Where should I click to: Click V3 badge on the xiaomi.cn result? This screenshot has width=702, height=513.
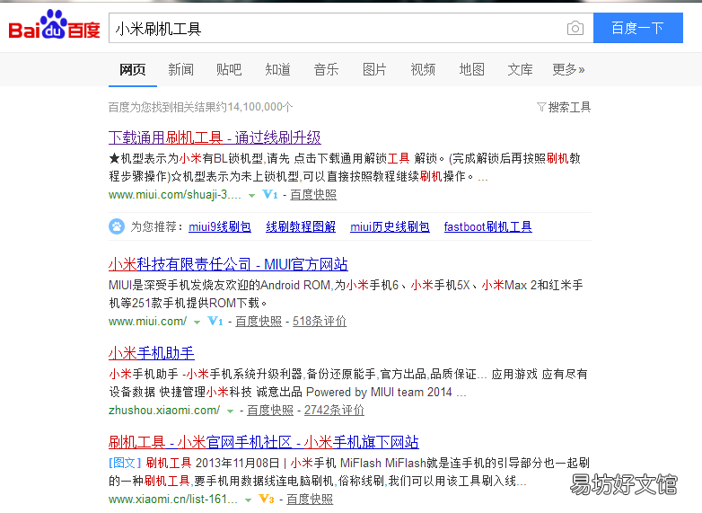pyautogui.click(x=267, y=499)
